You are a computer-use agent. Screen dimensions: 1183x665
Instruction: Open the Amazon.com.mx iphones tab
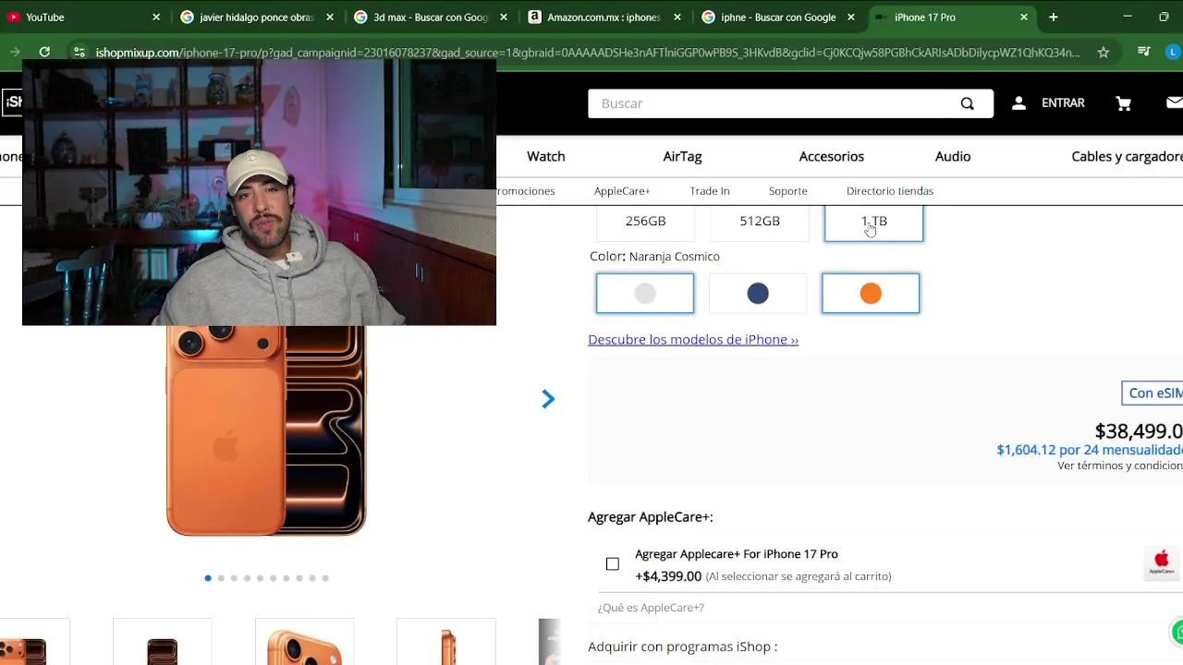(x=604, y=17)
